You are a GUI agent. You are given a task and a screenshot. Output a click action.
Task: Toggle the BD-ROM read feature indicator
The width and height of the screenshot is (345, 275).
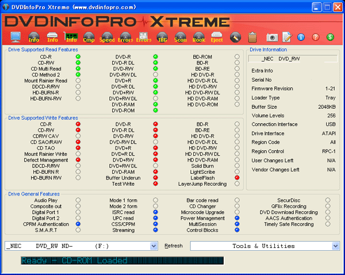(x=237, y=57)
